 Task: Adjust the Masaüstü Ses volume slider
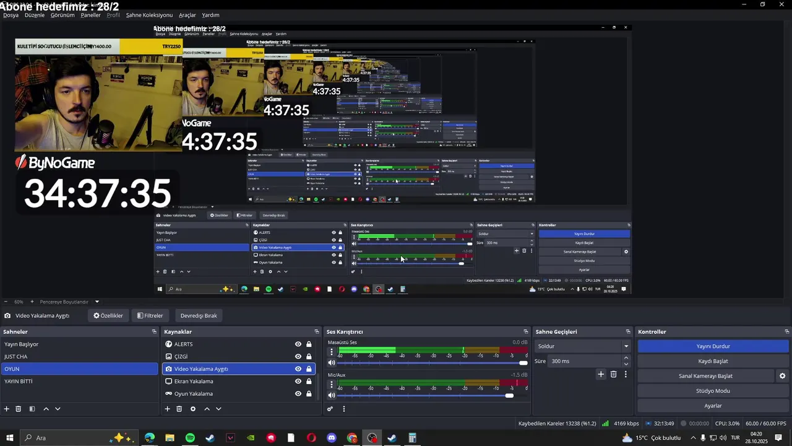click(x=432, y=363)
